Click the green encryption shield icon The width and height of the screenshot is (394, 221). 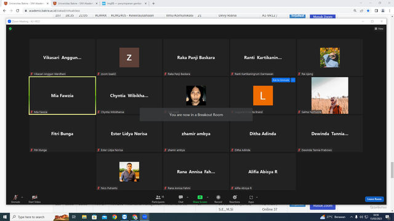tap(10, 29)
